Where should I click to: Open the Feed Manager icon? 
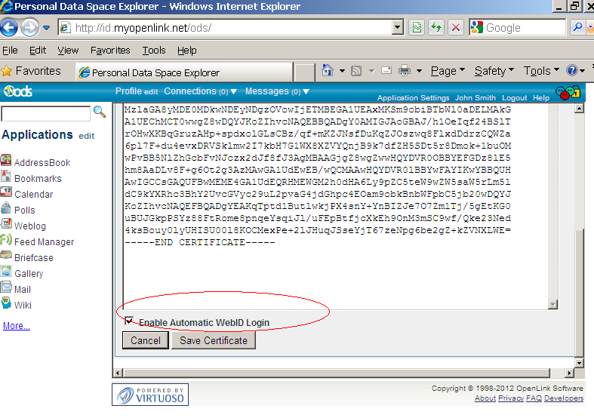[6, 241]
